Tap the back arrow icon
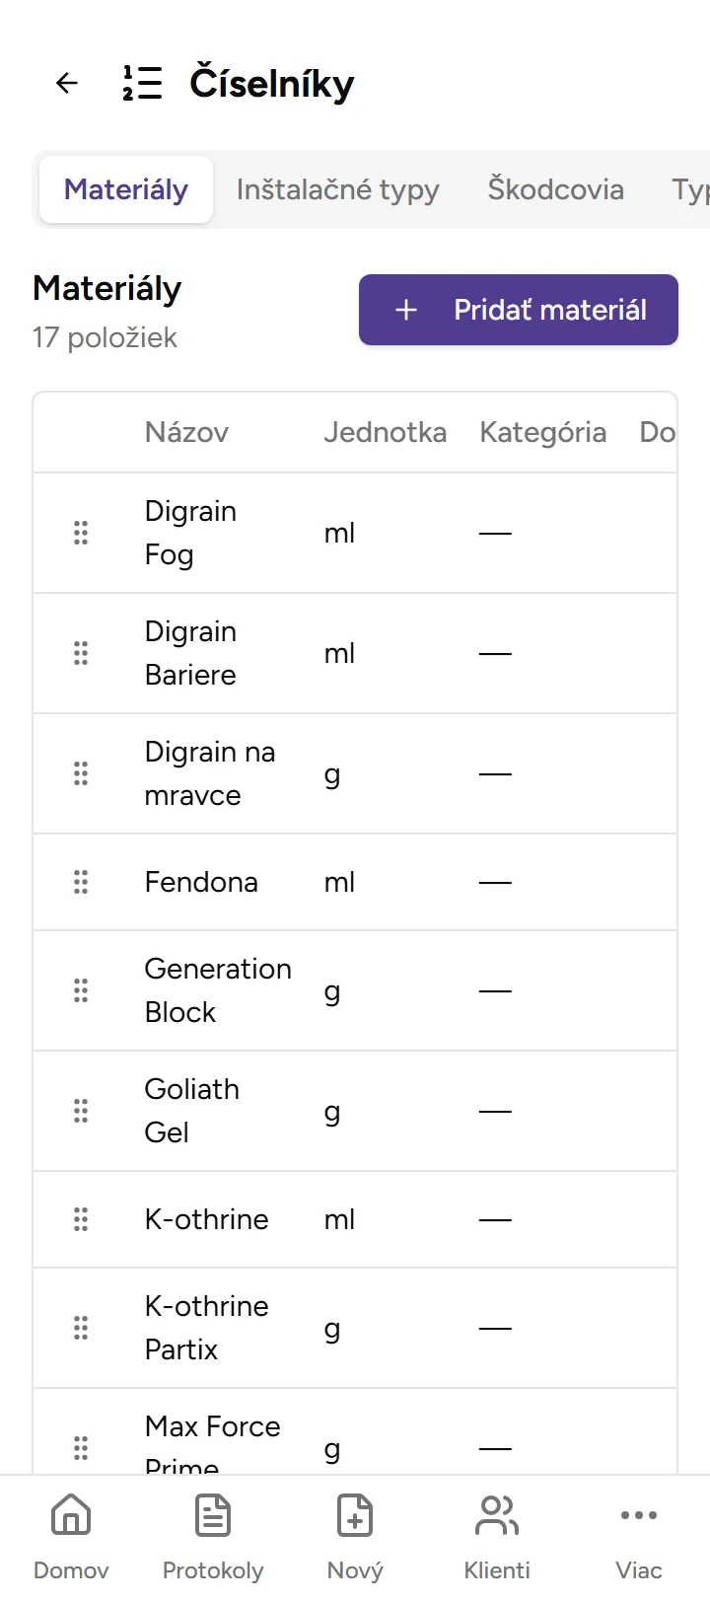The width and height of the screenshot is (710, 1602). (67, 83)
